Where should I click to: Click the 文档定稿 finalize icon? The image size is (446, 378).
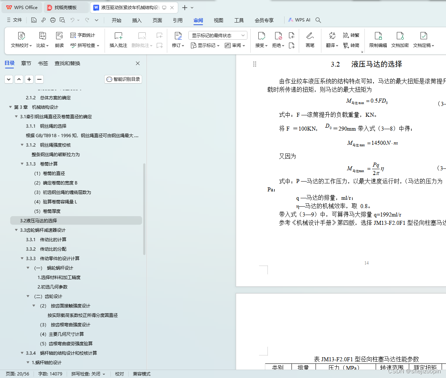pos(424,36)
